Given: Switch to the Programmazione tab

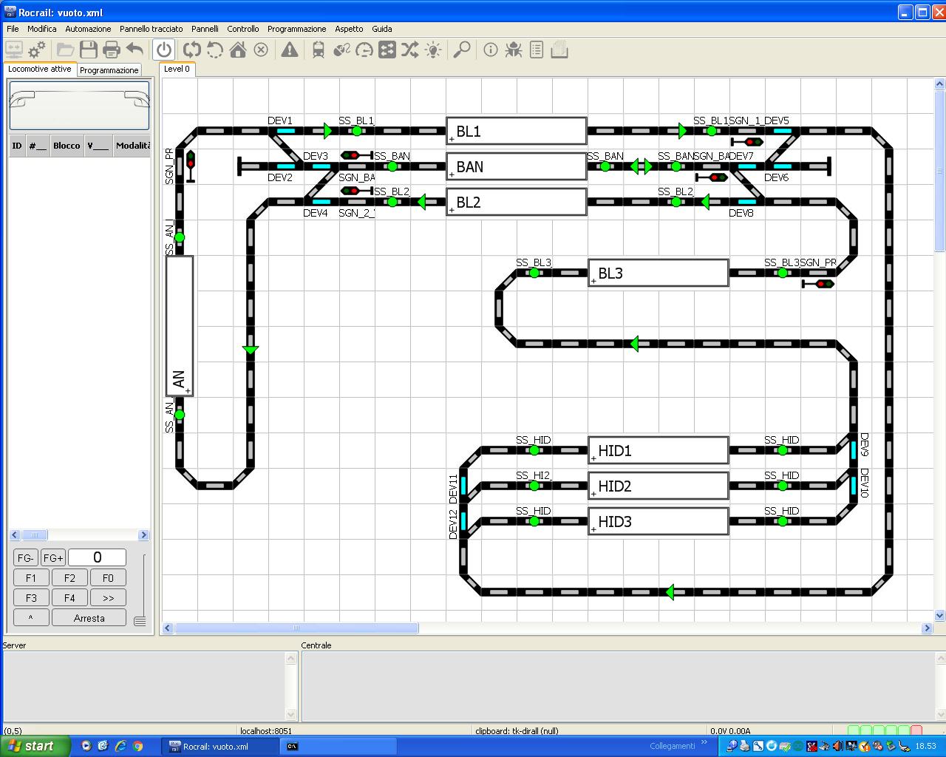Looking at the screenshot, I should tap(109, 70).
